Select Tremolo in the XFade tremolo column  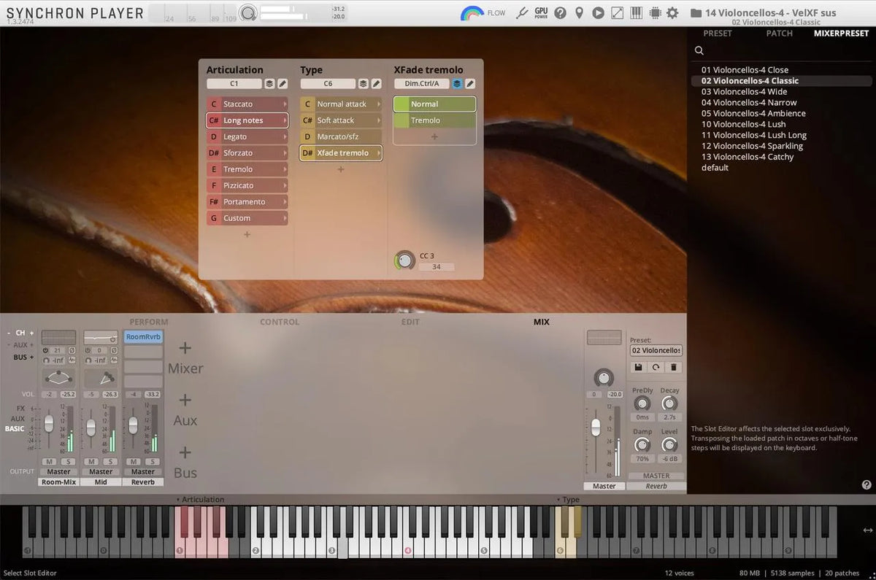click(434, 120)
